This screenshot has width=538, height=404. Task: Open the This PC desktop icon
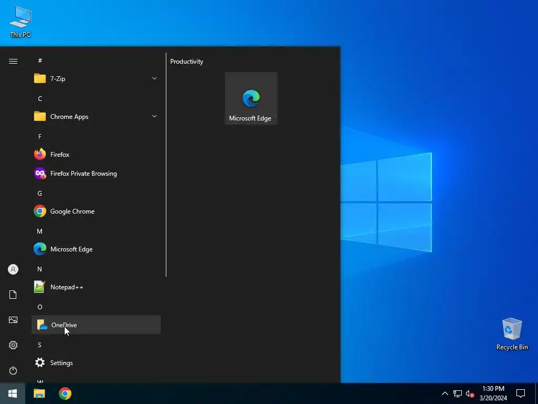pos(20,22)
